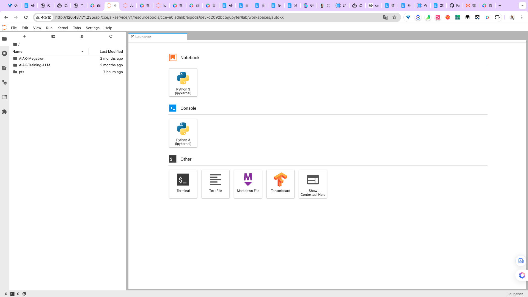Click the terminal count status bar icon
The height and width of the screenshot is (297, 528).
12,294
